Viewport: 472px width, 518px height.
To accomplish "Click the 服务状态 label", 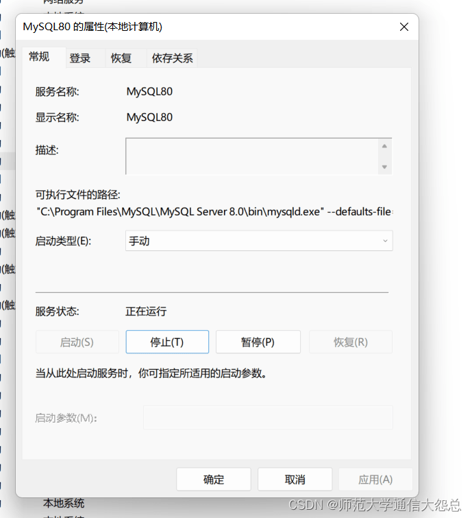I will (58, 311).
